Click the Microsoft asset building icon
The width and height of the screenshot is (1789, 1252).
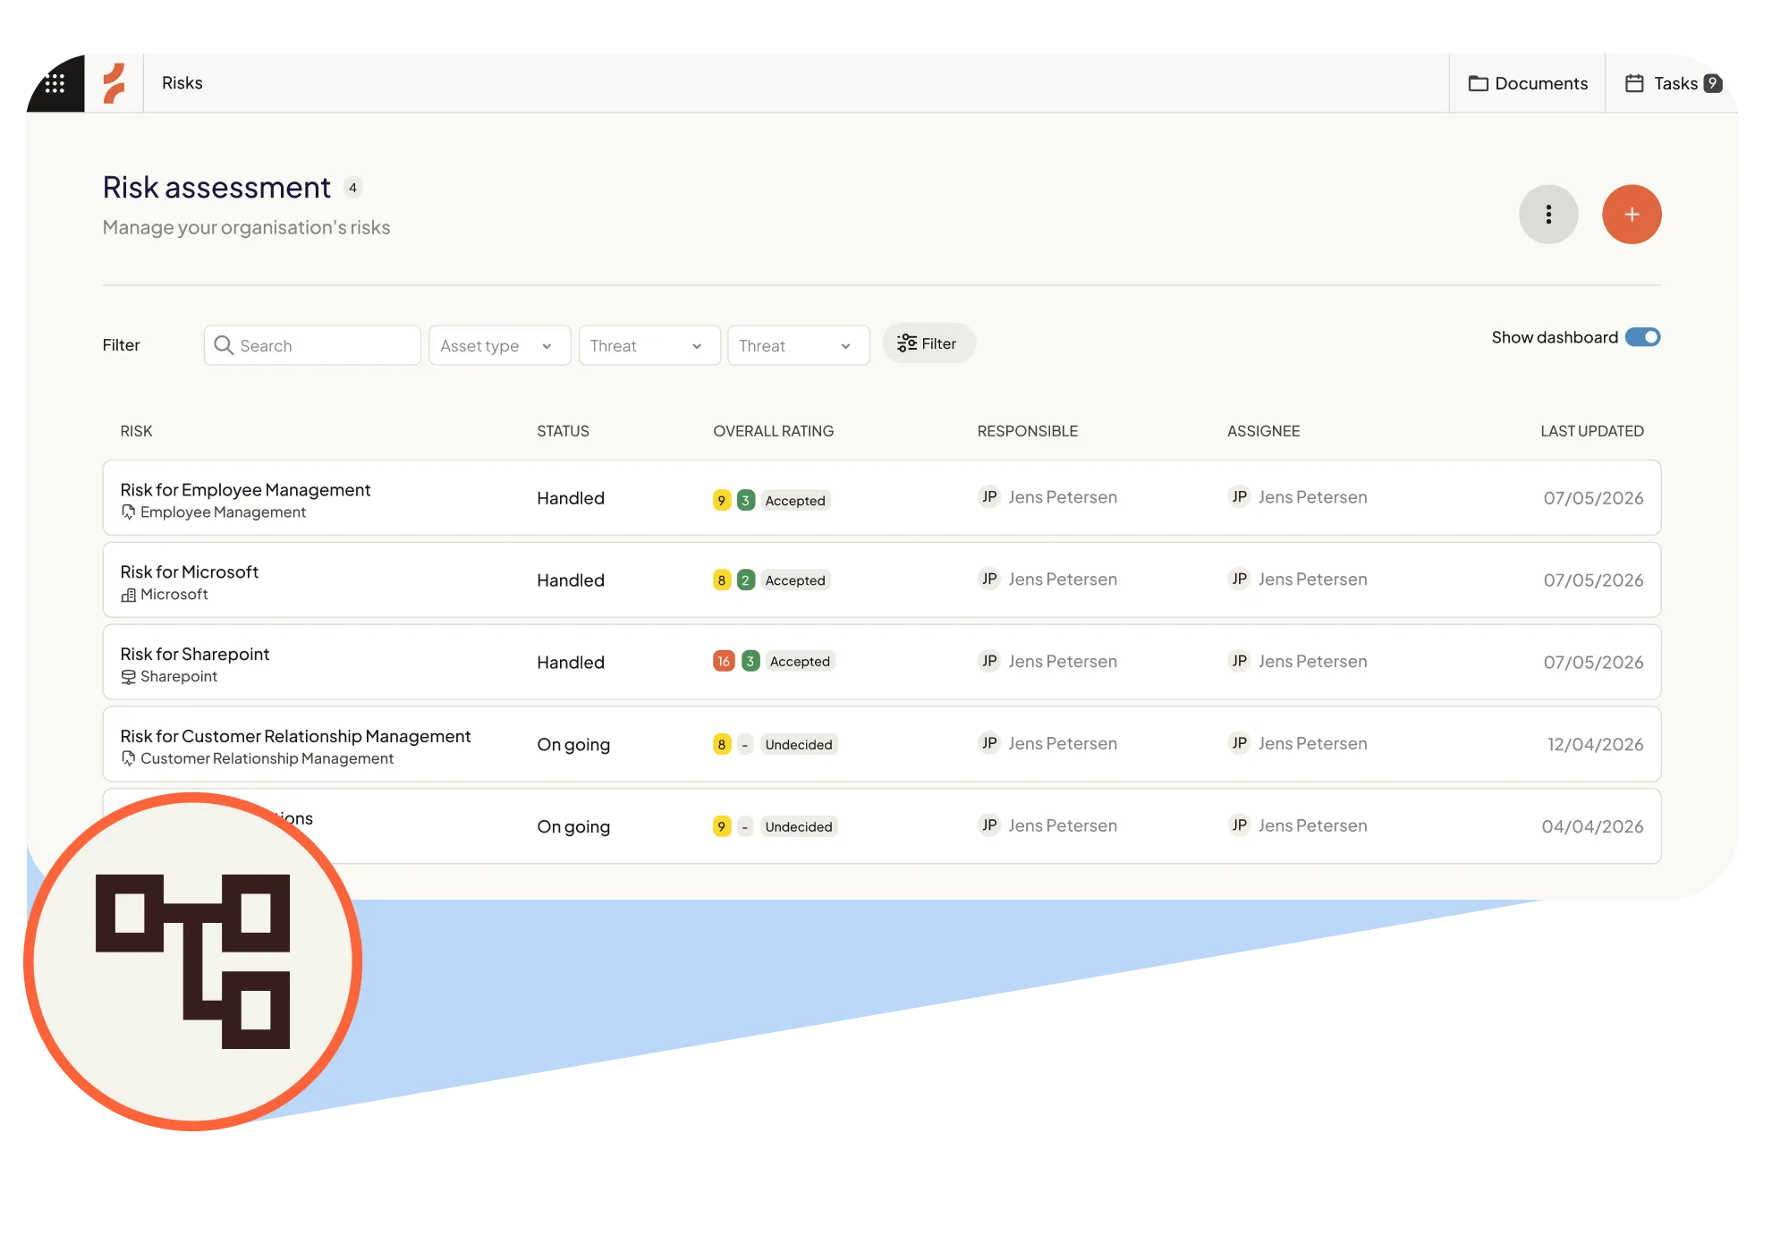[x=128, y=595]
